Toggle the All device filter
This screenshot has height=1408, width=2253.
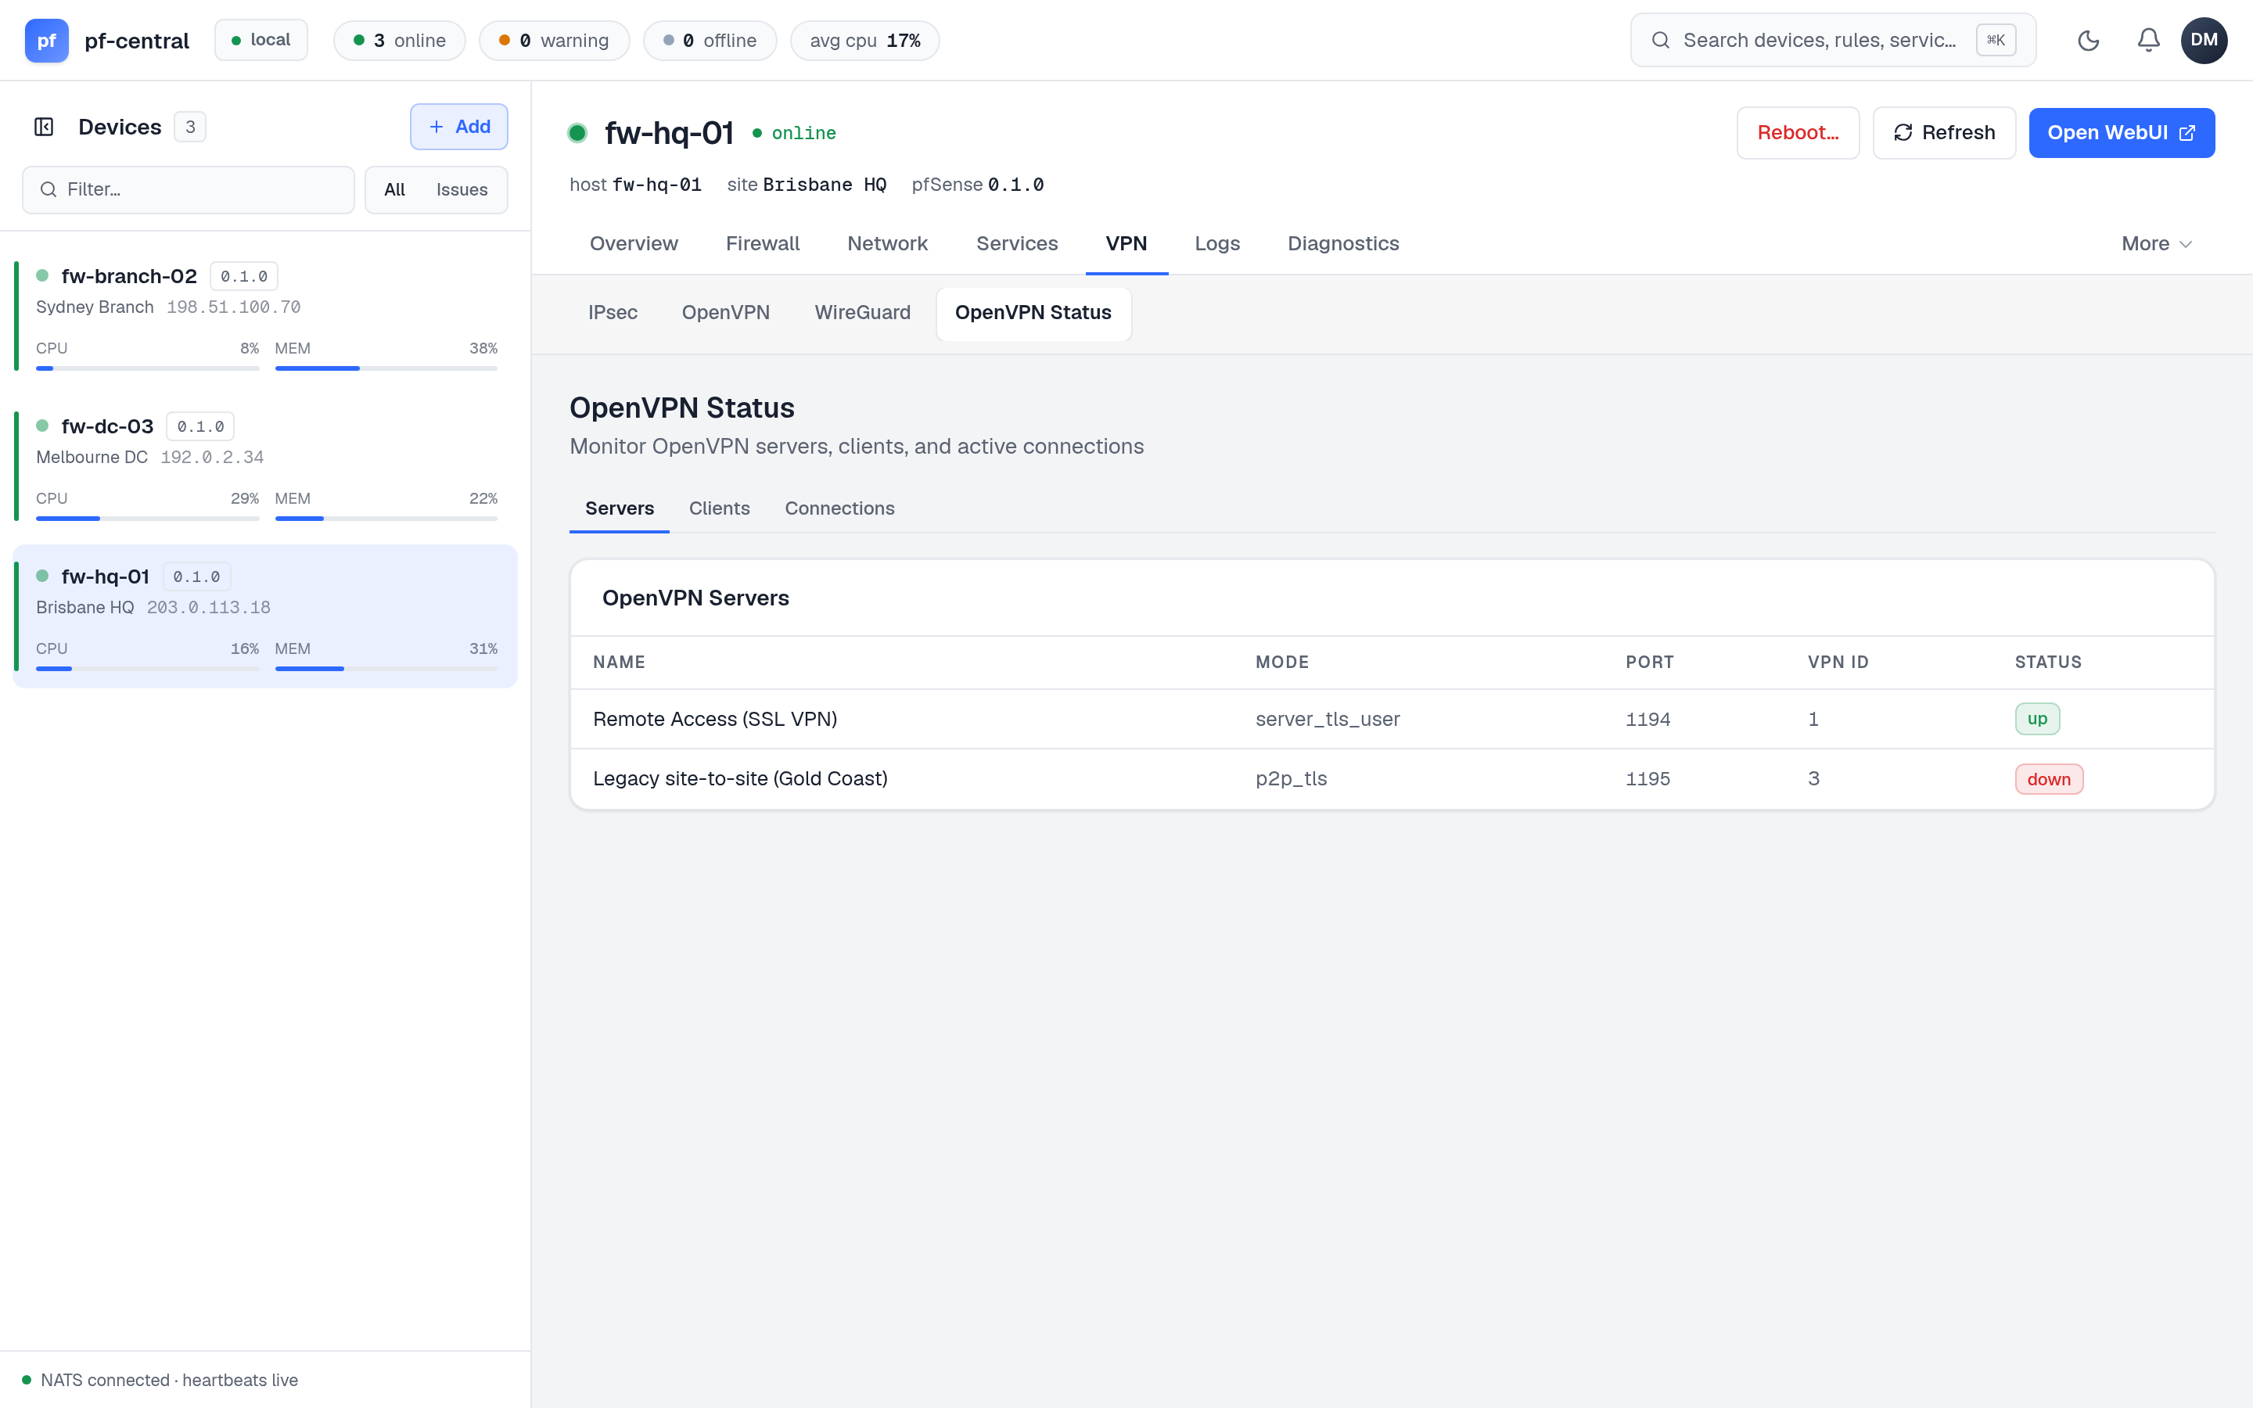(395, 190)
